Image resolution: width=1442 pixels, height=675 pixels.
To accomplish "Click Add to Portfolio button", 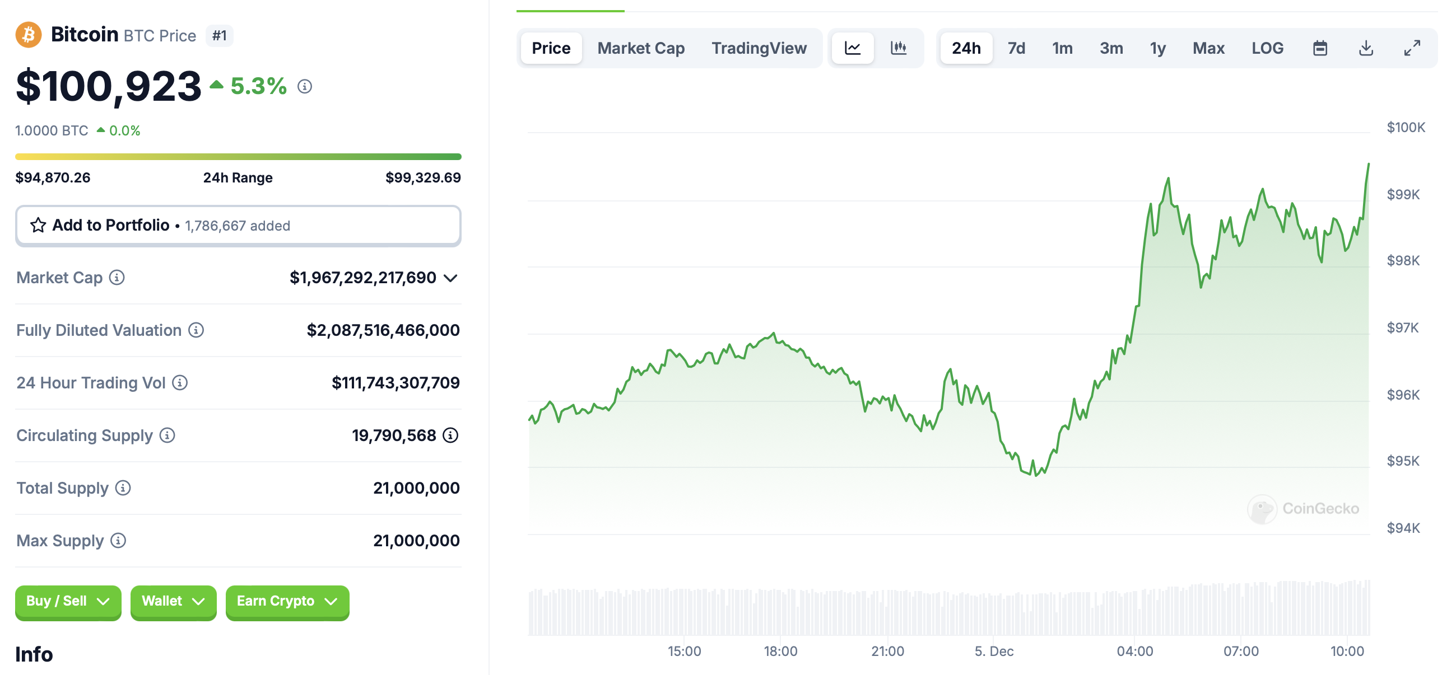I will coord(238,226).
